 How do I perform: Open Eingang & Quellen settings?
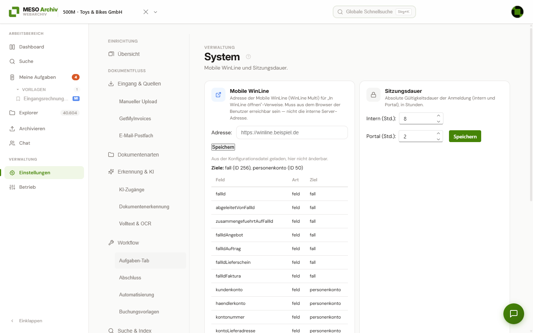pyautogui.click(x=145, y=84)
